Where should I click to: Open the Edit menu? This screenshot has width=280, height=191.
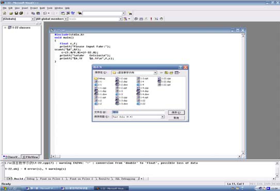[11, 8]
